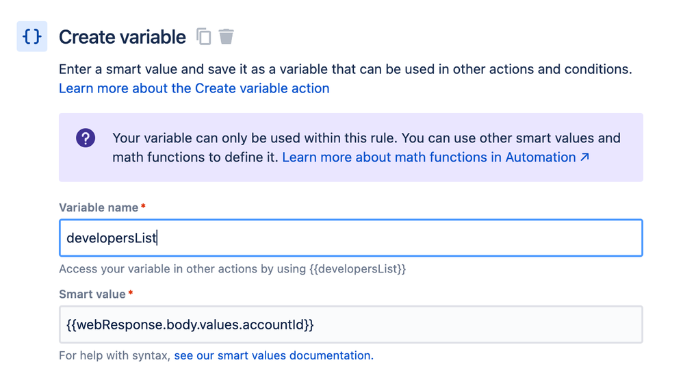Click the curly braces Create variable icon
The height and width of the screenshot is (380, 683).
click(x=31, y=36)
